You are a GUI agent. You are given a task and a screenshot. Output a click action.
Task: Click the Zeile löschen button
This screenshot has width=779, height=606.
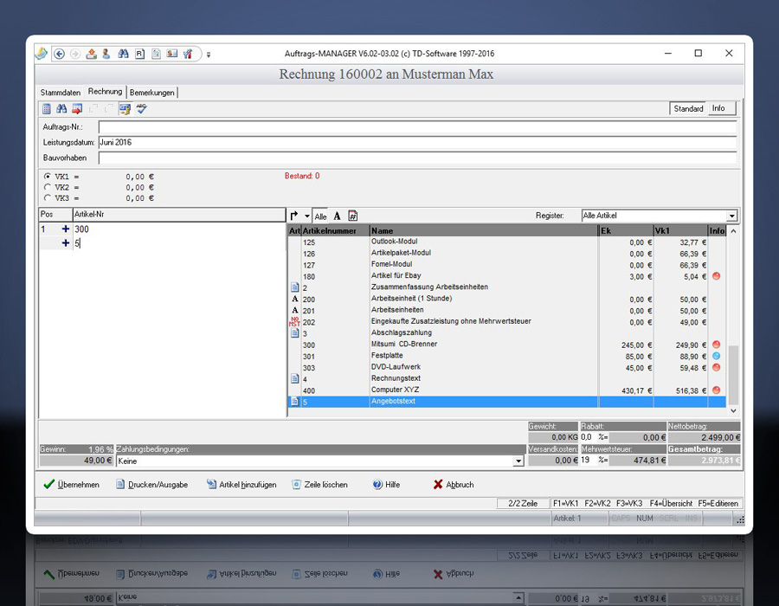click(x=319, y=484)
